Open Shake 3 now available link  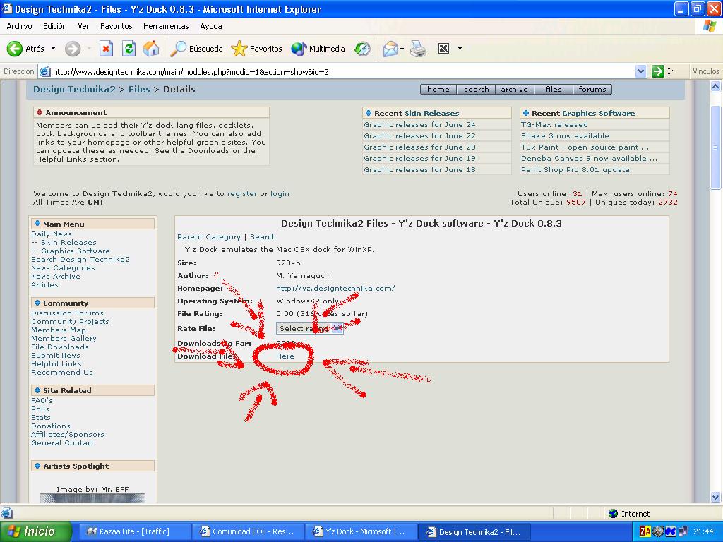click(x=565, y=136)
